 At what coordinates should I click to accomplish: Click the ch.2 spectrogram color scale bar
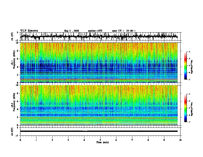coord(186,108)
